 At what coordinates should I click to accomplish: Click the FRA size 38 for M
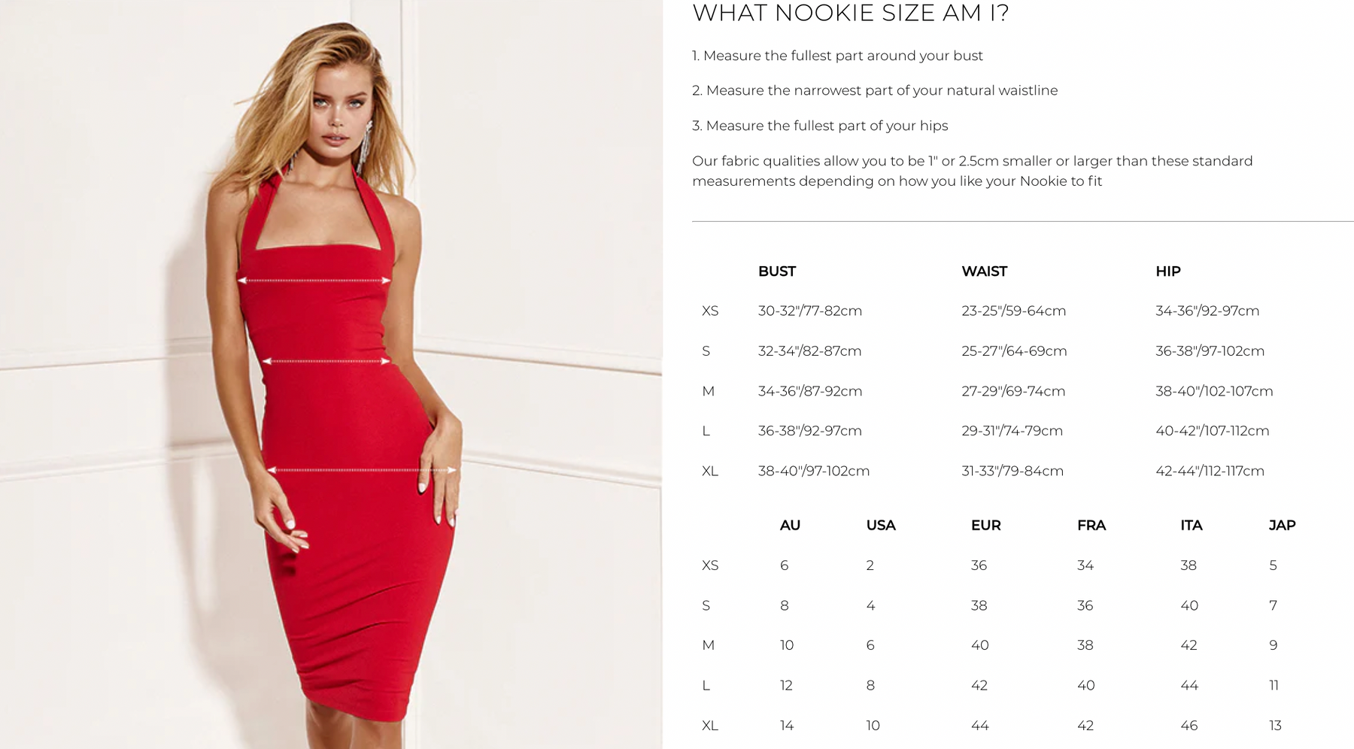point(1085,645)
